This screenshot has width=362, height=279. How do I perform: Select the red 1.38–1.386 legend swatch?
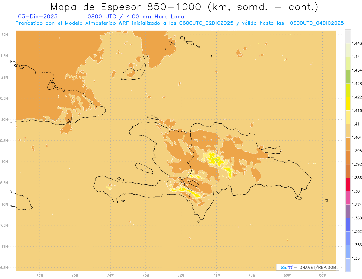(348, 184)
